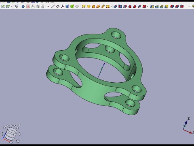Select the Polar Pattern tool

tap(162, 6)
